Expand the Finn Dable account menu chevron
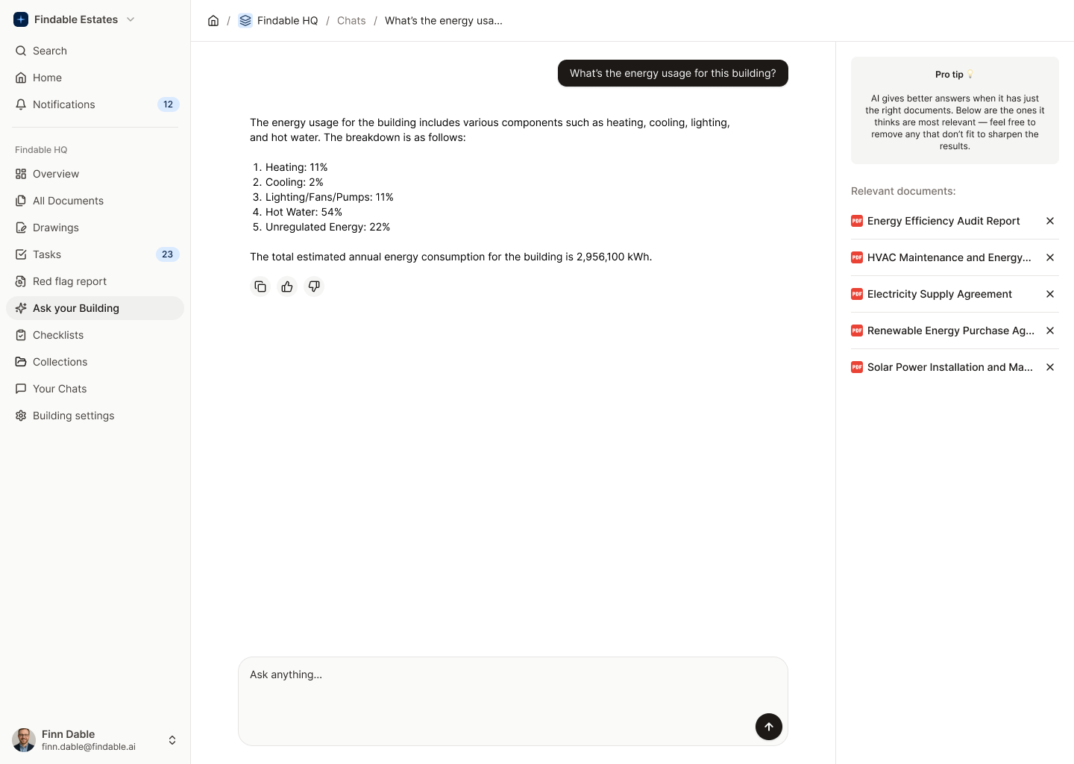 [172, 740]
